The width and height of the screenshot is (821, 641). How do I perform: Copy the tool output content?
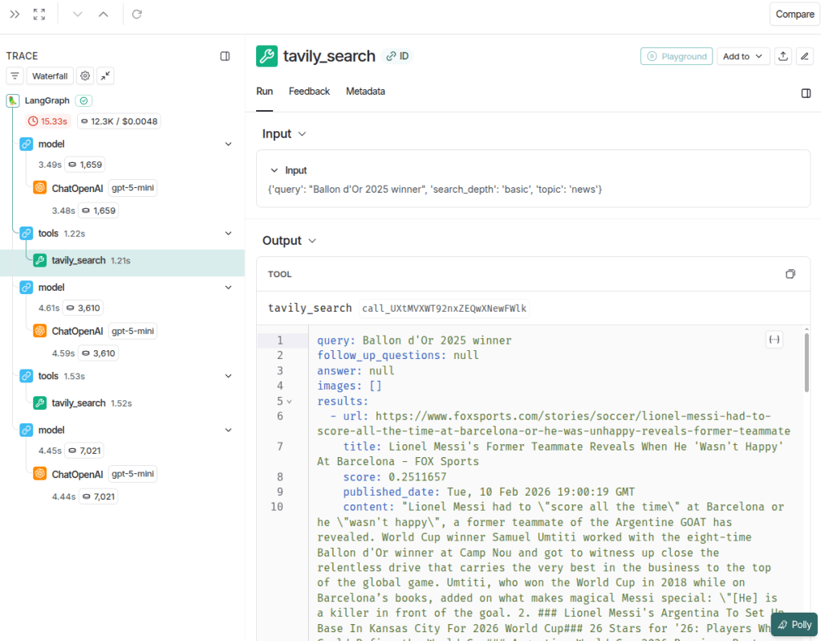(x=790, y=274)
